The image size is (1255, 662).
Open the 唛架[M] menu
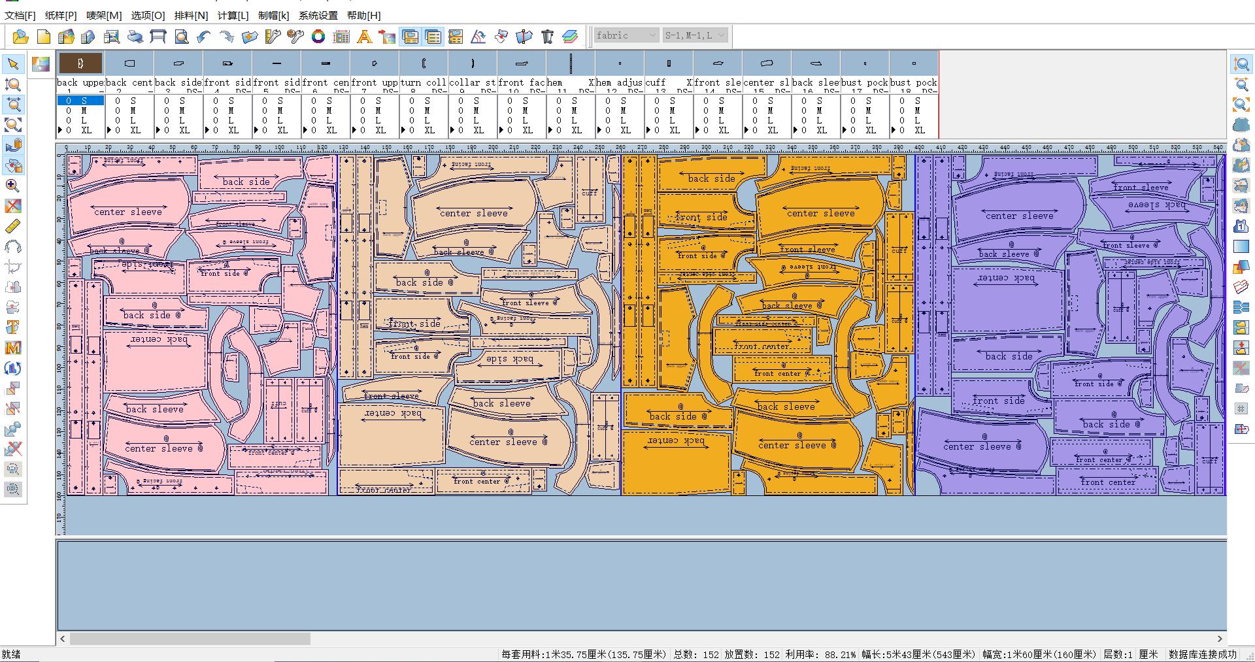[x=104, y=15]
